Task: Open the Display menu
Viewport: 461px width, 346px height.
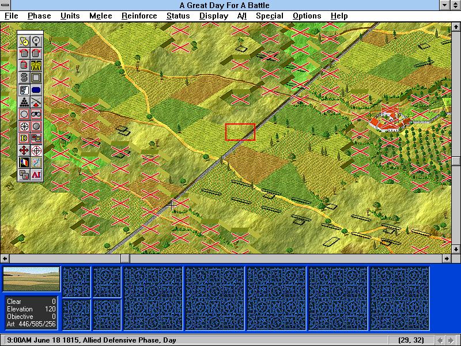Action: tap(213, 16)
